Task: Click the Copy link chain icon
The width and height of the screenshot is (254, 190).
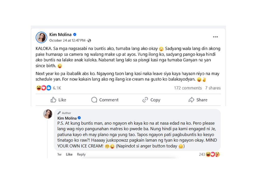Action: point(145,100)
